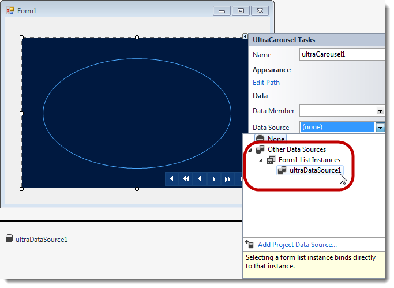Open the Data Member dropdown

380,111
